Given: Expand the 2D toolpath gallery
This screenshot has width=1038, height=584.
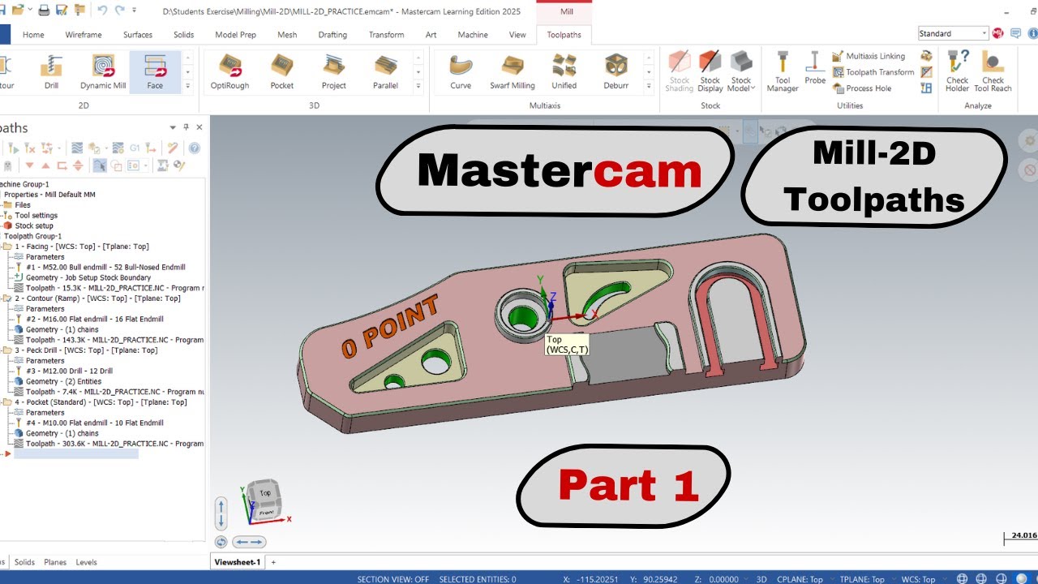Looking at the screenshot, I should click(x=188, y=85).
